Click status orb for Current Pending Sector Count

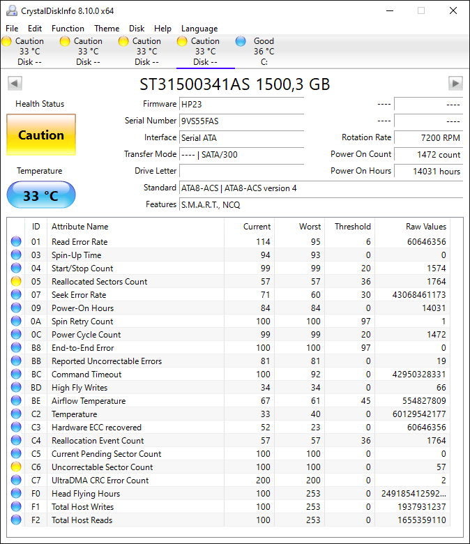click(16, 453)
